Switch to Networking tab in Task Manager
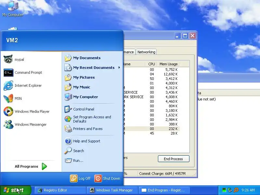Viewport: 260px width, 195px height. [146, 52]
